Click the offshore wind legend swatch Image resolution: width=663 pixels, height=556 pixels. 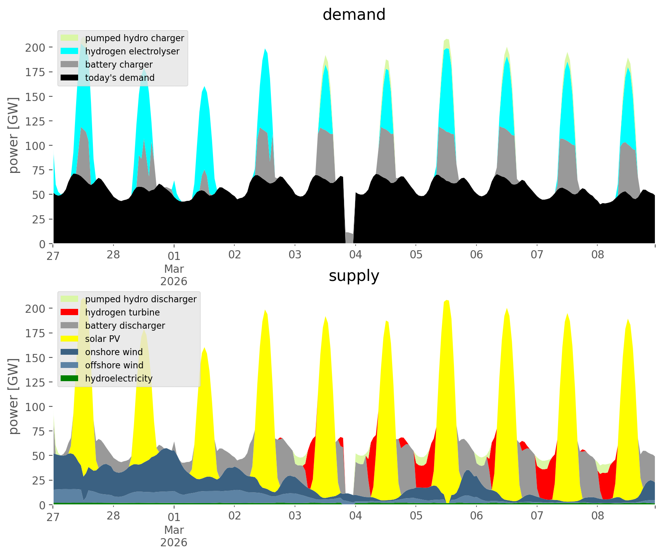click(70, 365)
